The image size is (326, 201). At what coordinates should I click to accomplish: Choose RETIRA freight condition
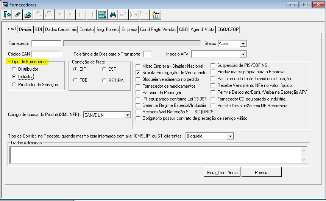(104, 80)
